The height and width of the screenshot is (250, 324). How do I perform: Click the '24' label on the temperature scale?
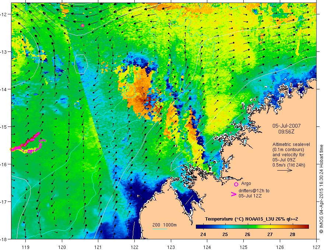pos(203,234)
